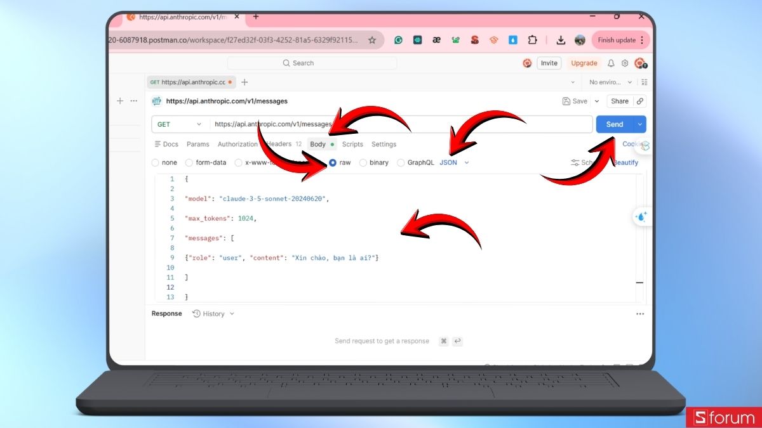Click the line containing "Xin chào, bạn là ai?"

pos(282,257)
